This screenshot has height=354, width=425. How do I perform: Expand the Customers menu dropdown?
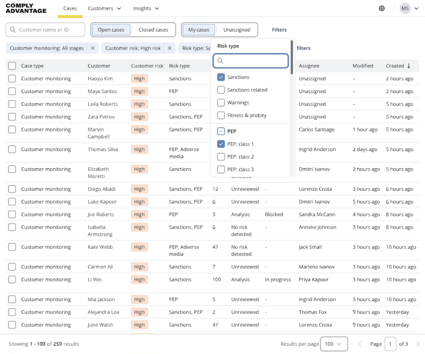(x=105, y=8)
